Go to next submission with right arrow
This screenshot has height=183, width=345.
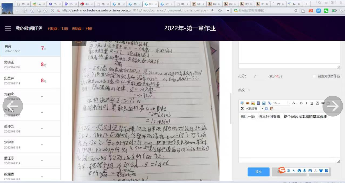pyautogui.click(x=333, y=106)
